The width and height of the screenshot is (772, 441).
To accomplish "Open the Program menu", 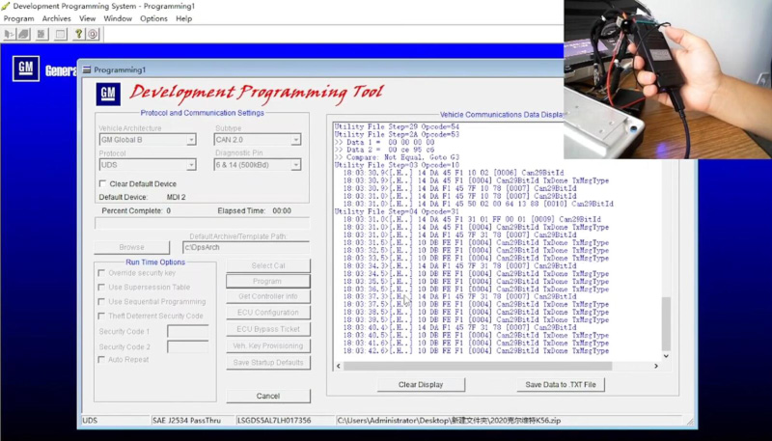I will [18, 18].
